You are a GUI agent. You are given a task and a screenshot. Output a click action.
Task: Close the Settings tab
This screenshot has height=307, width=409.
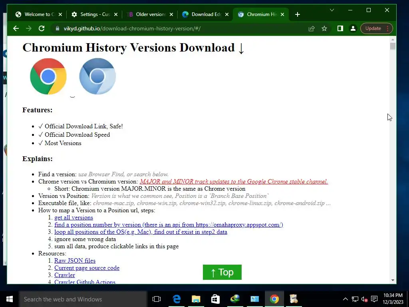(x=116, y=14)
